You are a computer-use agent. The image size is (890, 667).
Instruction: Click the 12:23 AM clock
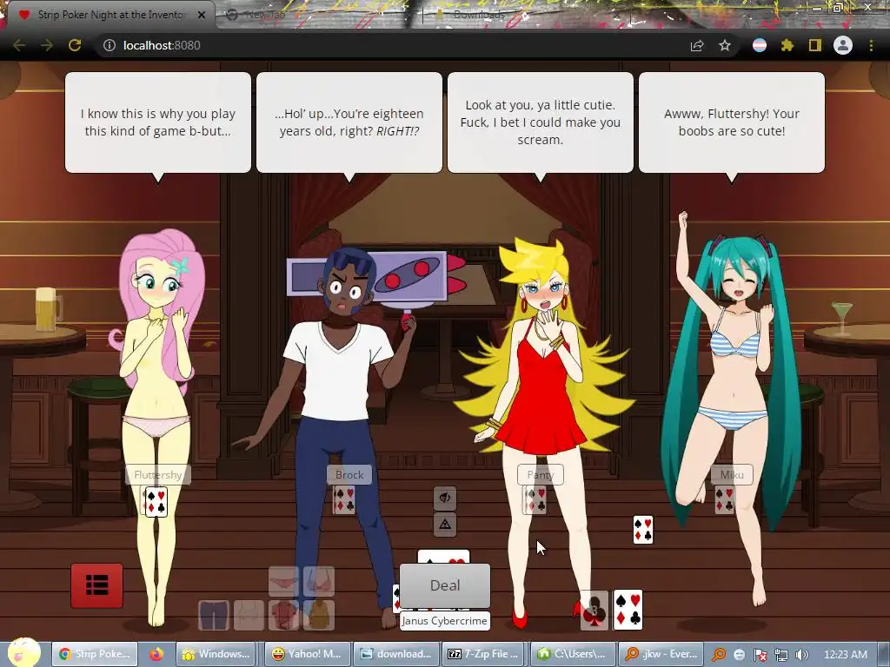(x=846, y=655)
